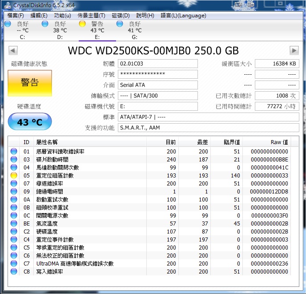
Task: Click raw value 000000000236
Action: coord(270,264)
